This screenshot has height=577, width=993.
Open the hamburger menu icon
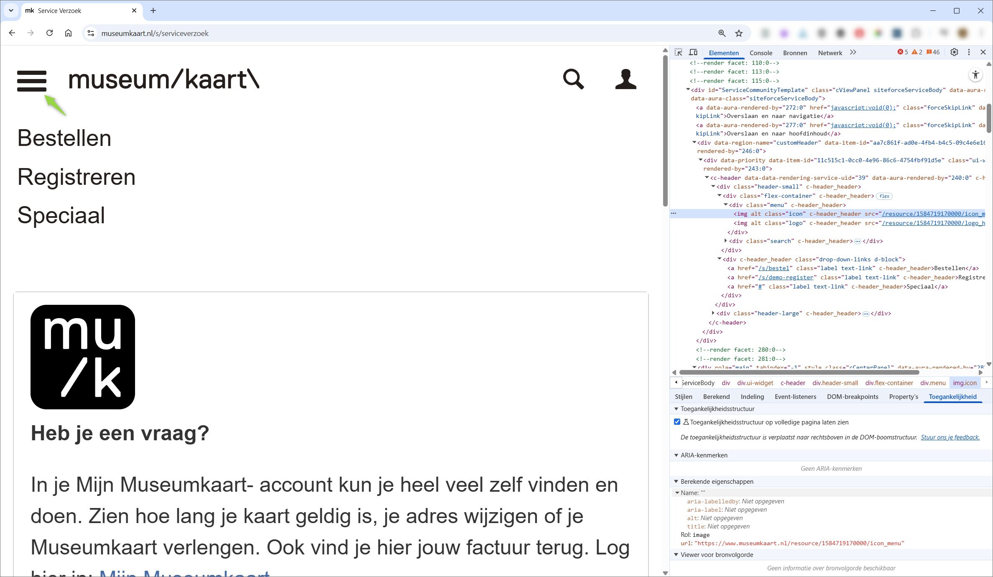pos(32,81)
